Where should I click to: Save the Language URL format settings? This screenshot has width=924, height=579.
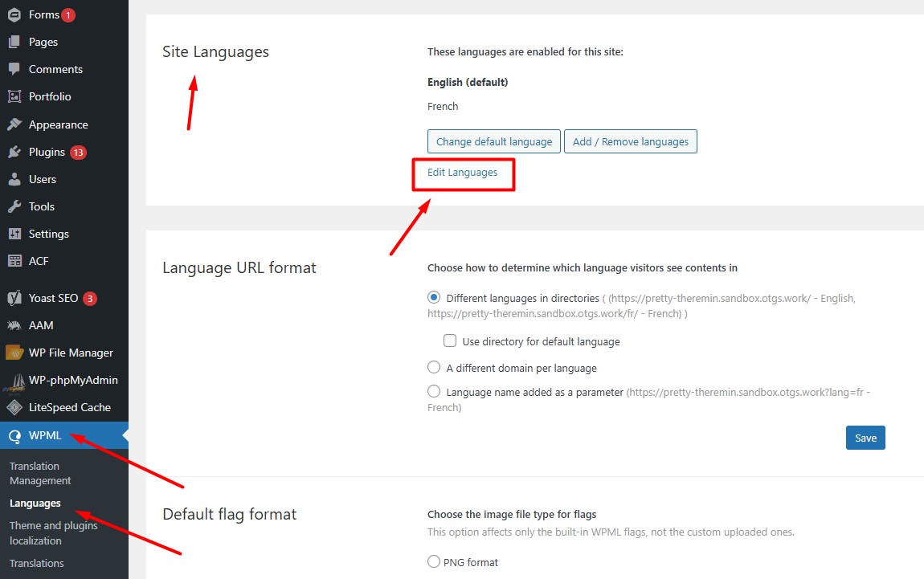coord(865,438)
